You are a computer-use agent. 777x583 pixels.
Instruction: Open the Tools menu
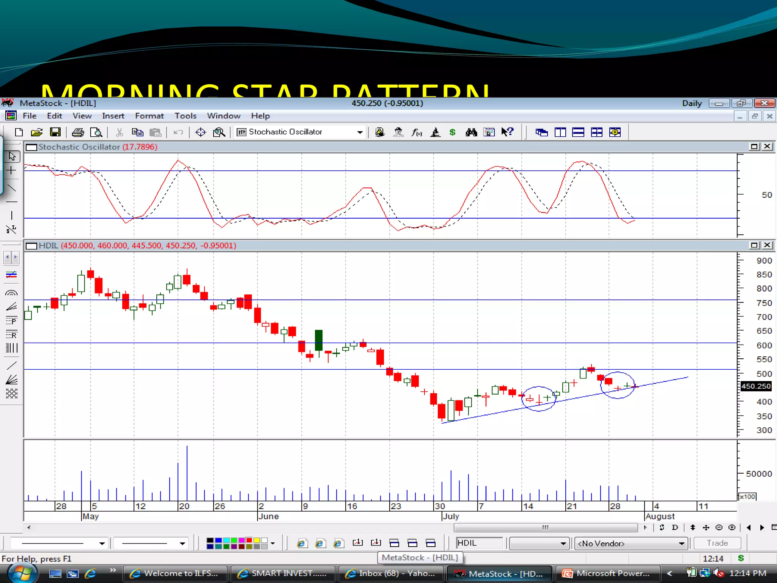185,116
